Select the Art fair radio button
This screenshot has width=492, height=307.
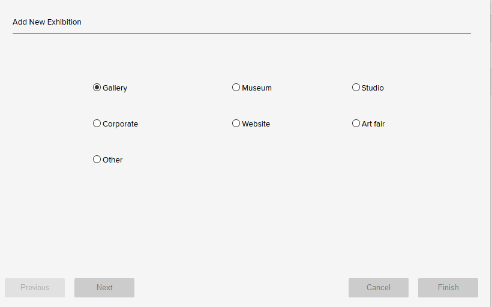(x=356, y=124)
